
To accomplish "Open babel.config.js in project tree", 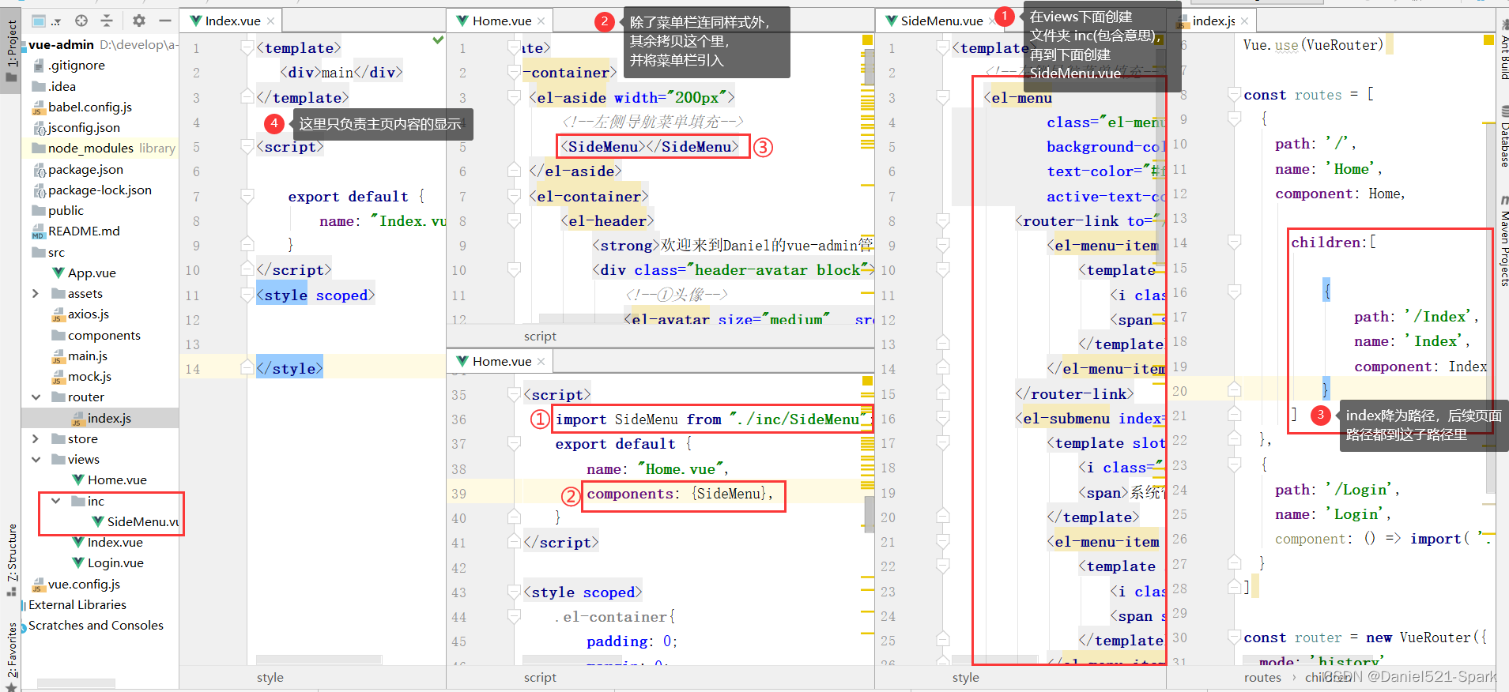I will [x=81, y=107].
